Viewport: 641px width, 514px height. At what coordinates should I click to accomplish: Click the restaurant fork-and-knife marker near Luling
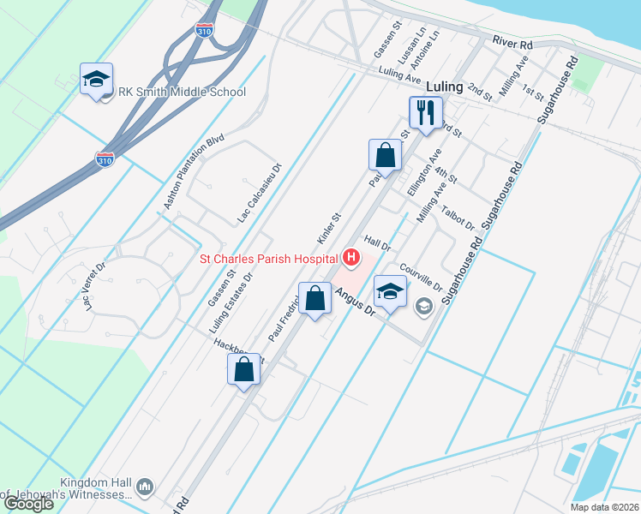tap(426, 114)
